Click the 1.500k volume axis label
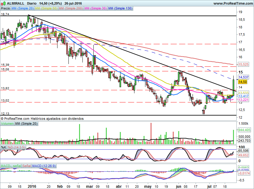This screenshot has width=254, height=189. click(243, 123)
